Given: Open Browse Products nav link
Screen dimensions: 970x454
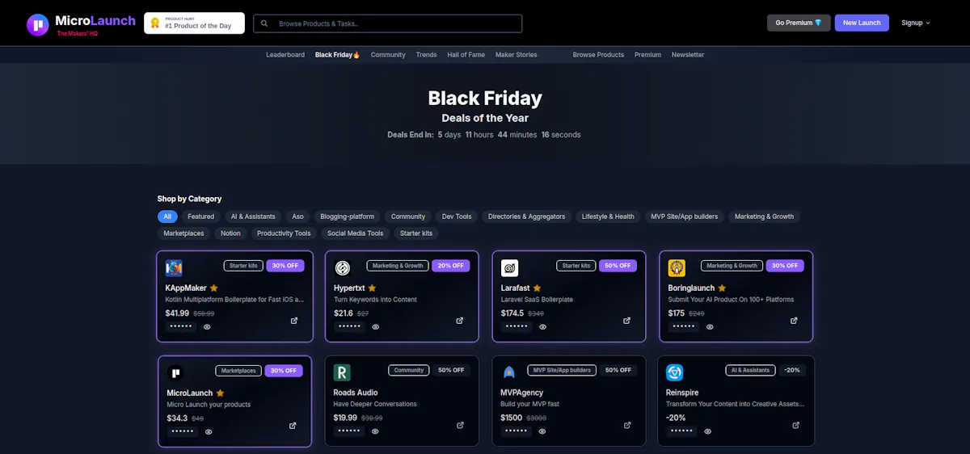Looking at the screenshot, I should coord(598,55).
